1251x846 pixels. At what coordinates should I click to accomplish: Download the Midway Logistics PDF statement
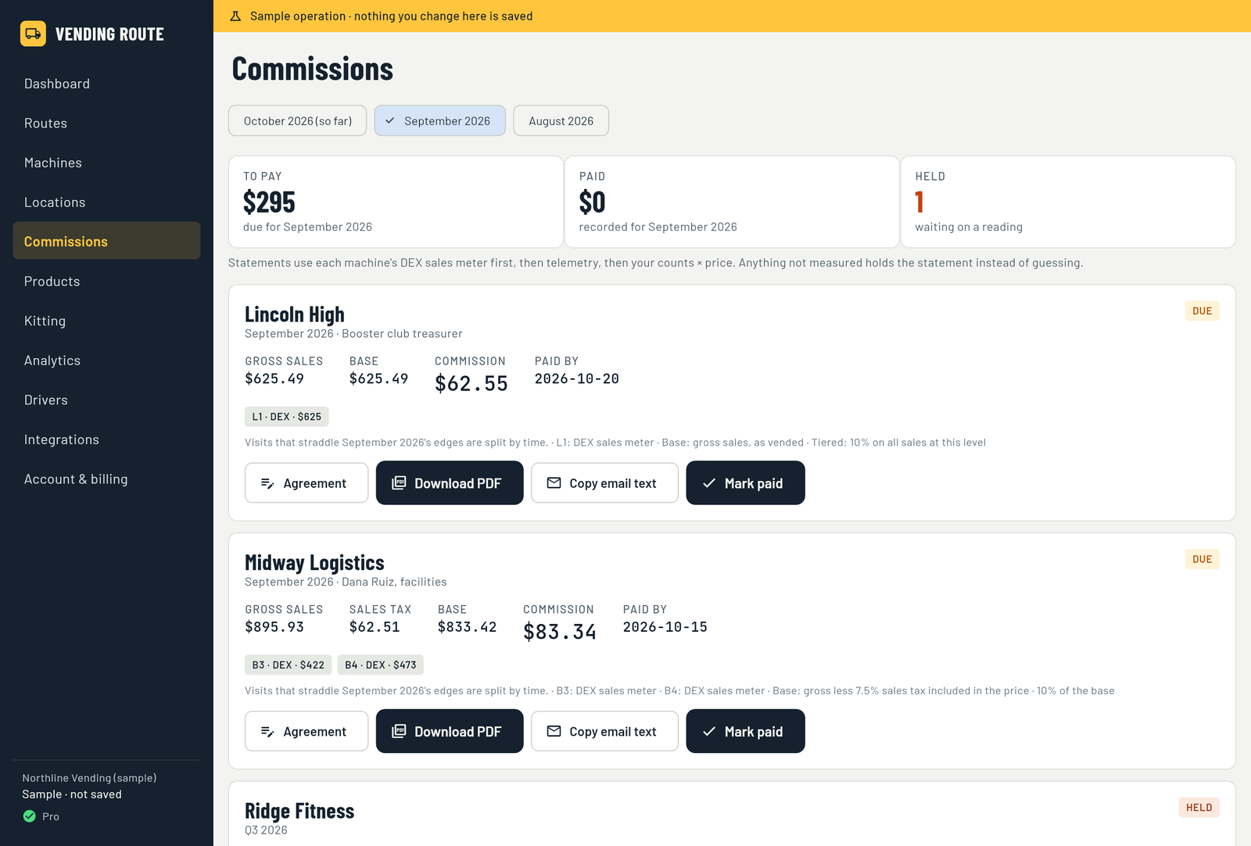pos(450,731)
